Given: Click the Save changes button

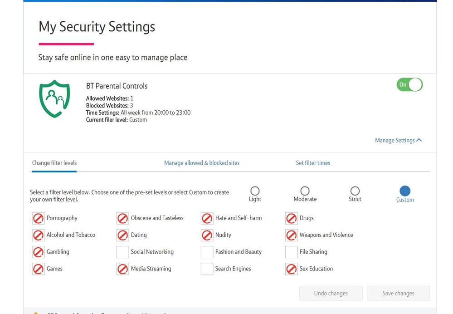Looking at the screenshot, I should 399,294.
